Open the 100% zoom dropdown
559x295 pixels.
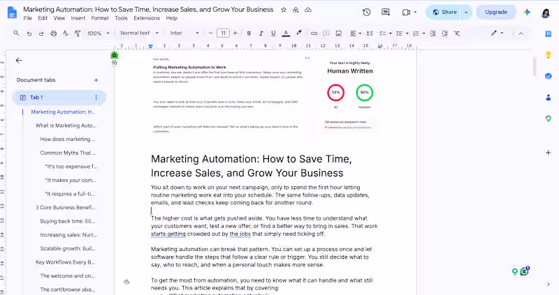coord(98,33)
